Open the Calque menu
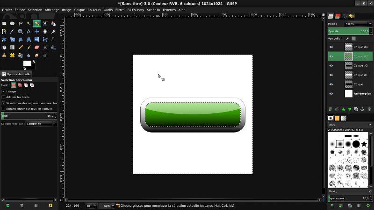Viewport: 374px width, 210px height. (79, 10)
